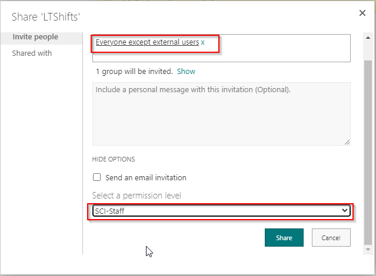This screenshot has width=376, height=276.
Task: Collapse settings via HIDE OPTIONS
Action: [114, 159]
